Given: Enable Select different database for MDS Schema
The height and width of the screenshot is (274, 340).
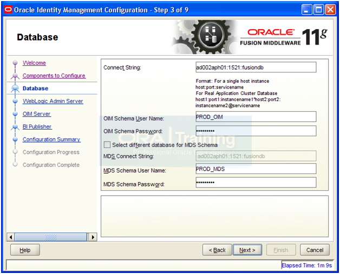Looking at the screenshot, I should point(107,145).
